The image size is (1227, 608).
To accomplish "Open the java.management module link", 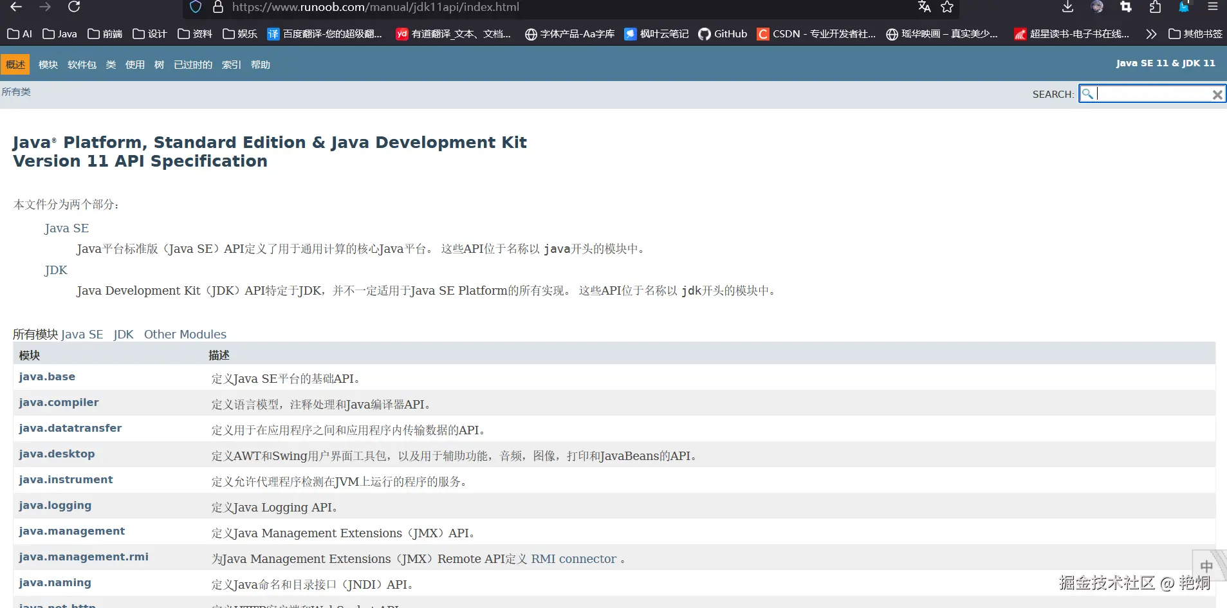I will point(72,531).
